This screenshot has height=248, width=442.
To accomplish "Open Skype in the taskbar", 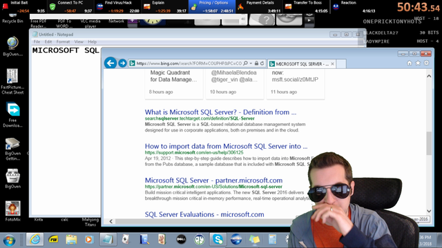I will click(218, 240).
